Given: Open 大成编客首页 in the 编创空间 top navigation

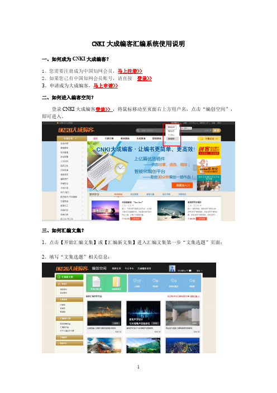Looking at the screenshot, I should pyautogui.click(x=144, y=268).
